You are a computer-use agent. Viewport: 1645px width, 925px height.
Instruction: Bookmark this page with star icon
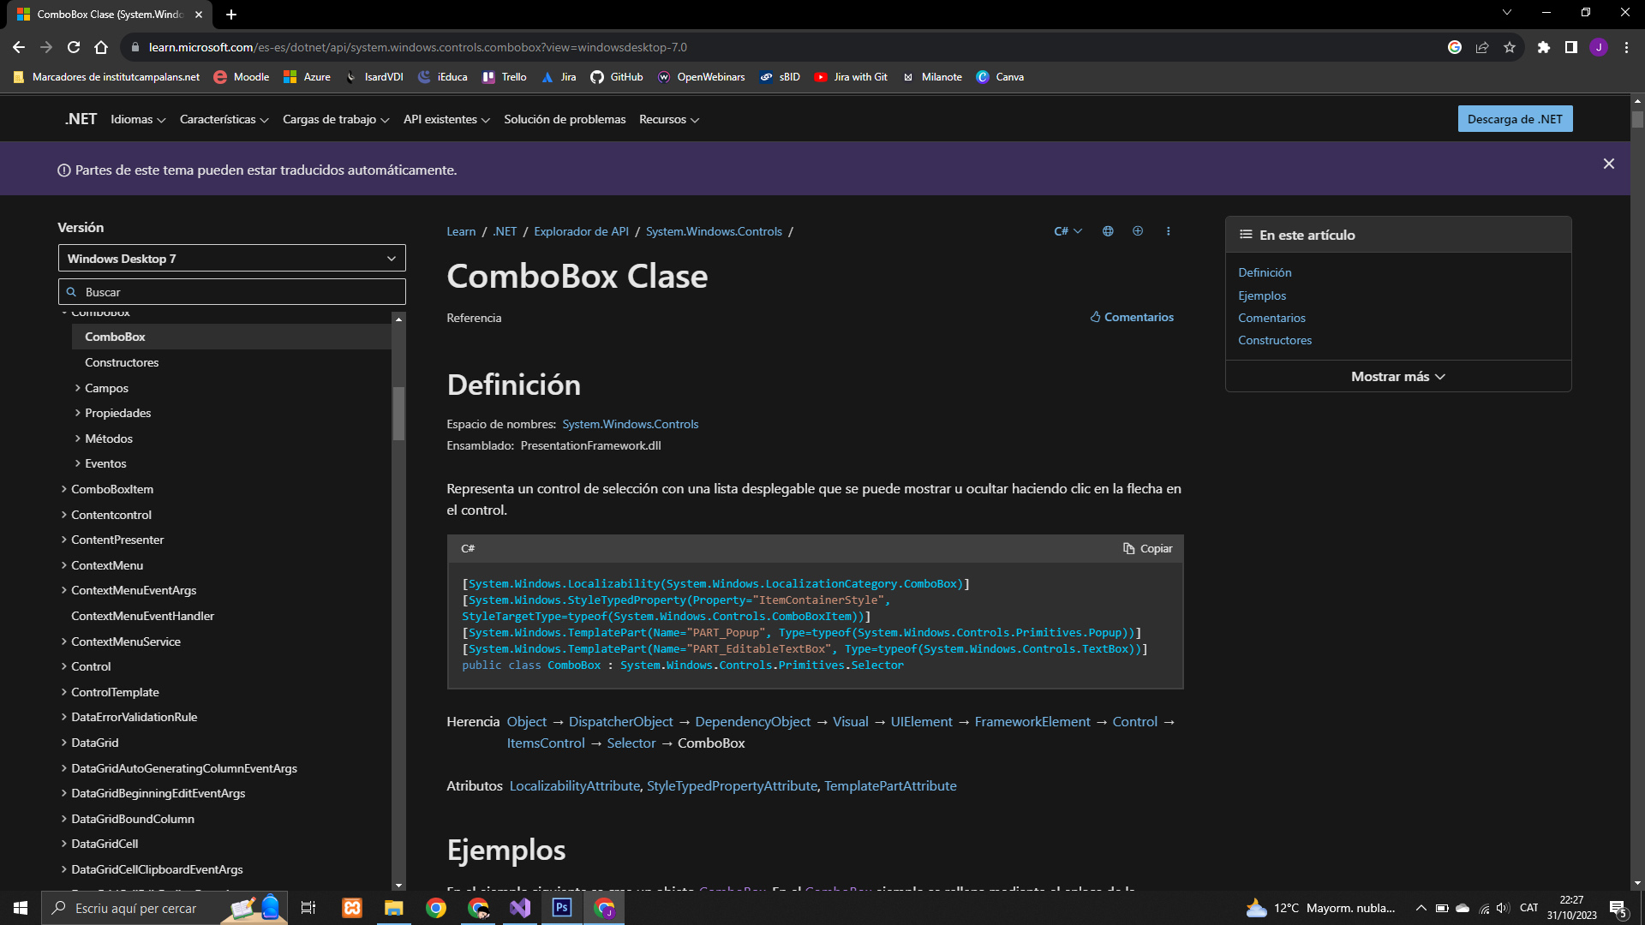(1510, 47)
